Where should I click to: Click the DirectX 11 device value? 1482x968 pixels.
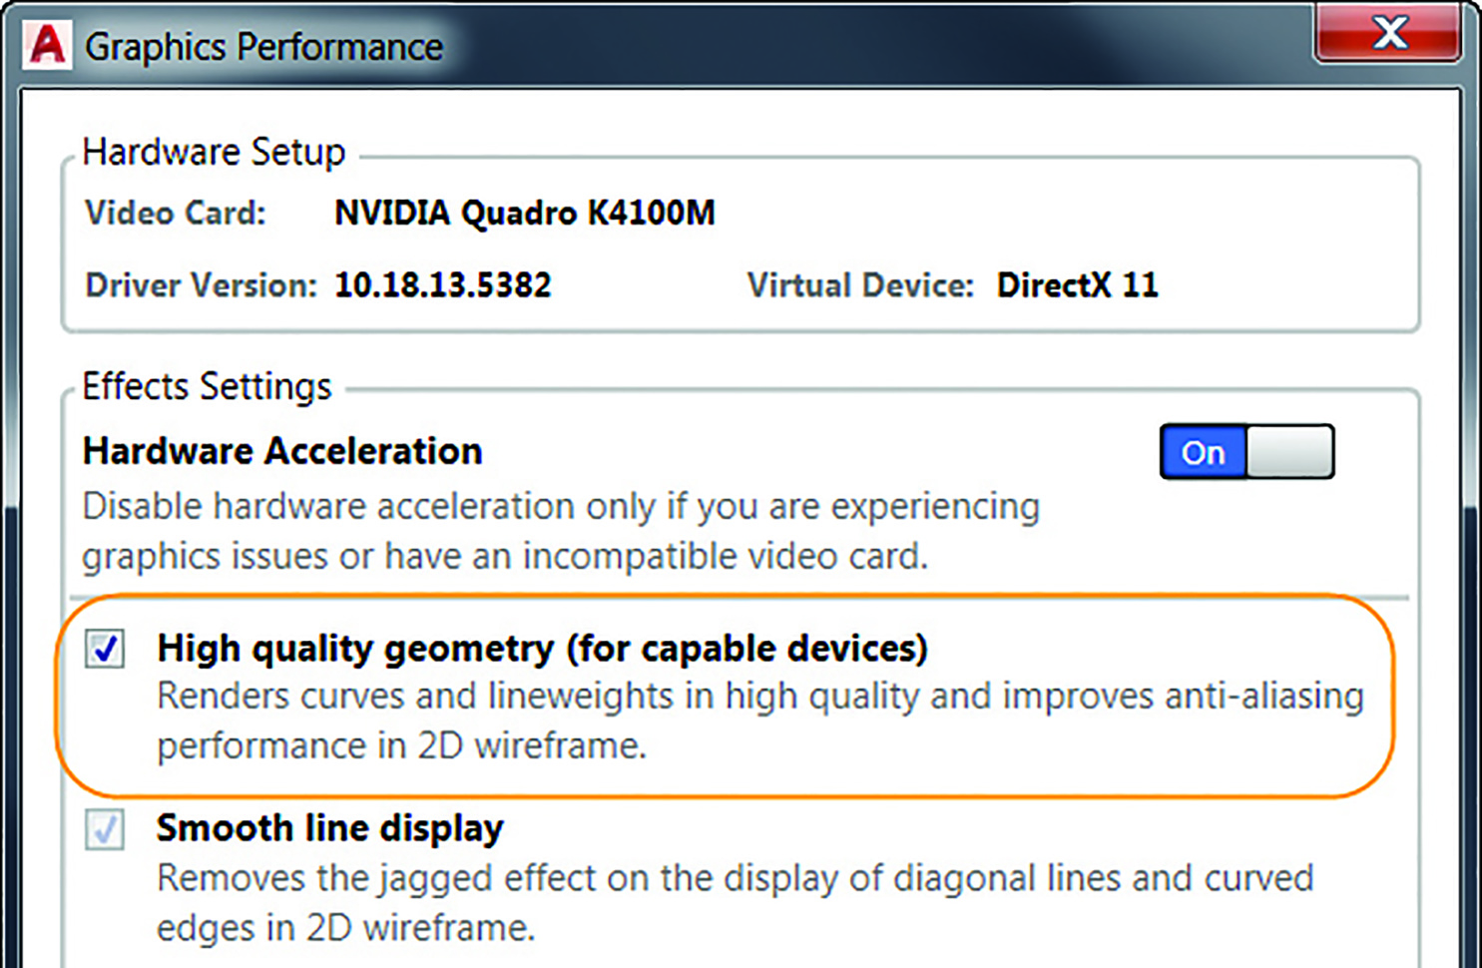coord(1077,285)
